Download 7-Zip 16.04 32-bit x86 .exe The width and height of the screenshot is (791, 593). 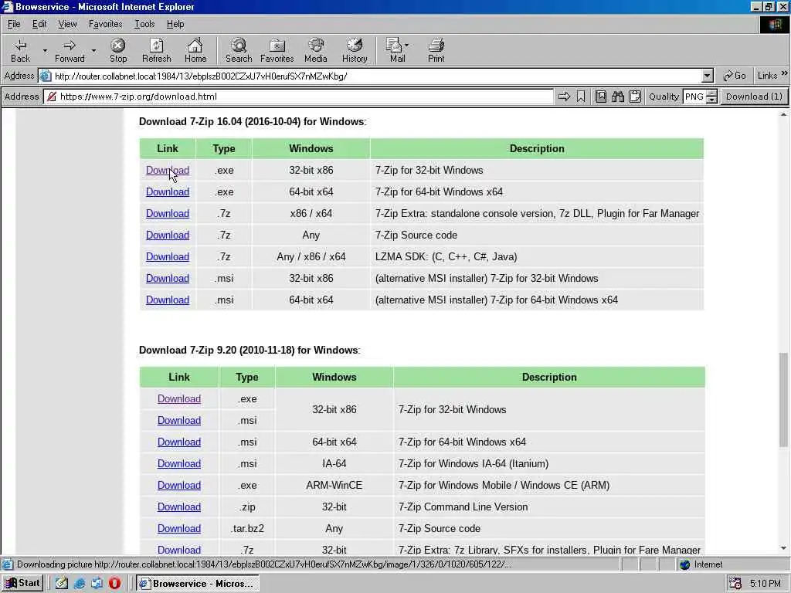[168, 171]
